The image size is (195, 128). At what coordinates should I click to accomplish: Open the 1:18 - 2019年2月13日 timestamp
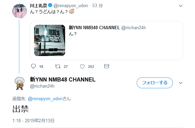pyautogui.click(x=33, y=121)
